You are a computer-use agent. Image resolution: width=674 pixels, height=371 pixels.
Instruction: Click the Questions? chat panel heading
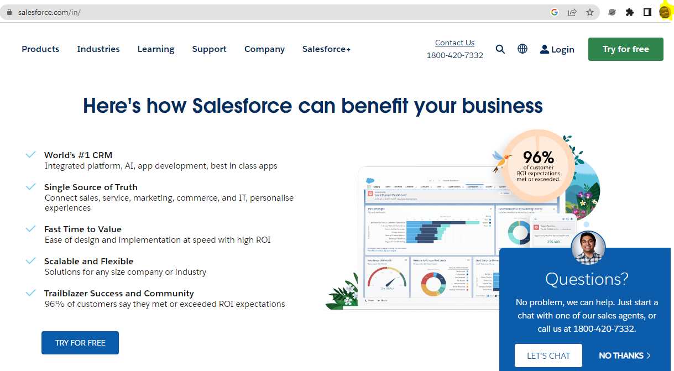click(x=587, y=279)
